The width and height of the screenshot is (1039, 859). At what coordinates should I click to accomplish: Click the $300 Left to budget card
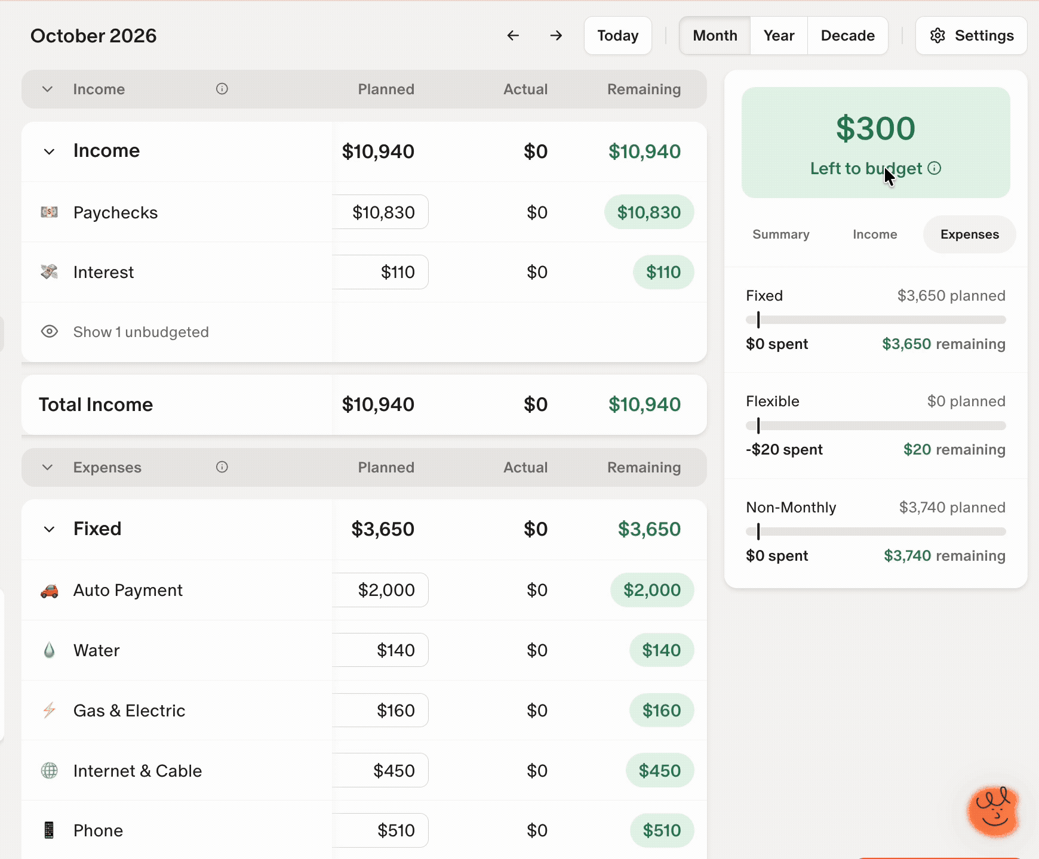pyautogui.click(x=876, y=143)
